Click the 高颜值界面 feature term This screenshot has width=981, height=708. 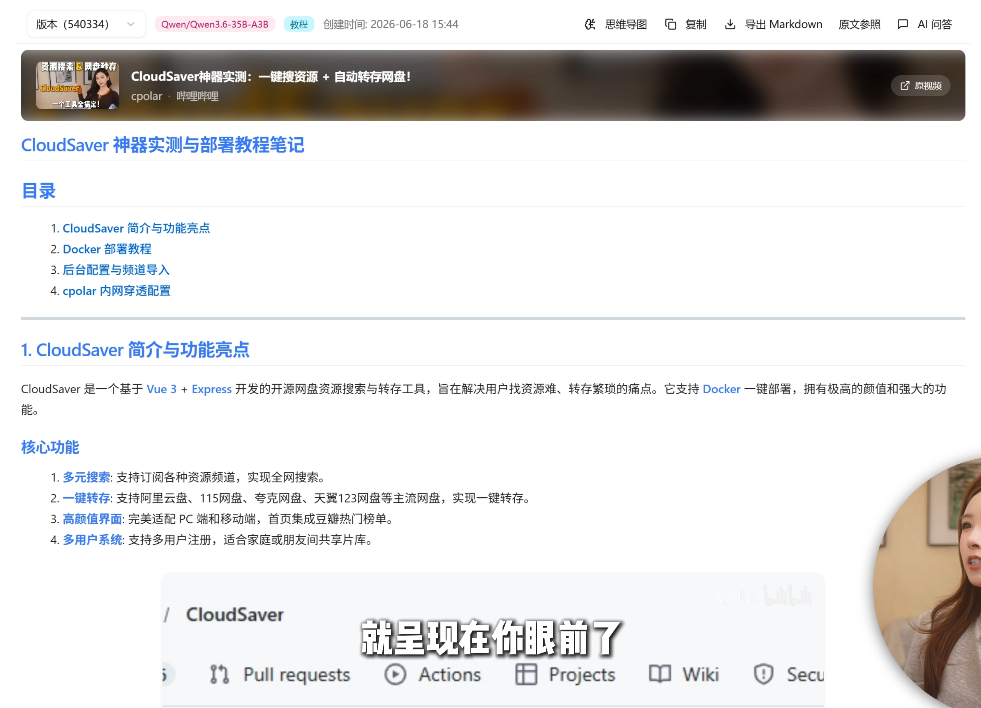[x=93, y=519]
